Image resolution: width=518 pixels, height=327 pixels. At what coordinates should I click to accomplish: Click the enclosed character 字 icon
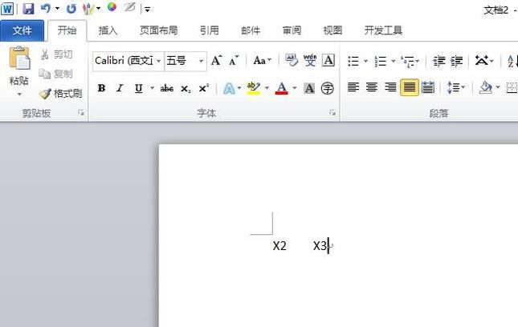pyautogui.click(x=328, y=88)
